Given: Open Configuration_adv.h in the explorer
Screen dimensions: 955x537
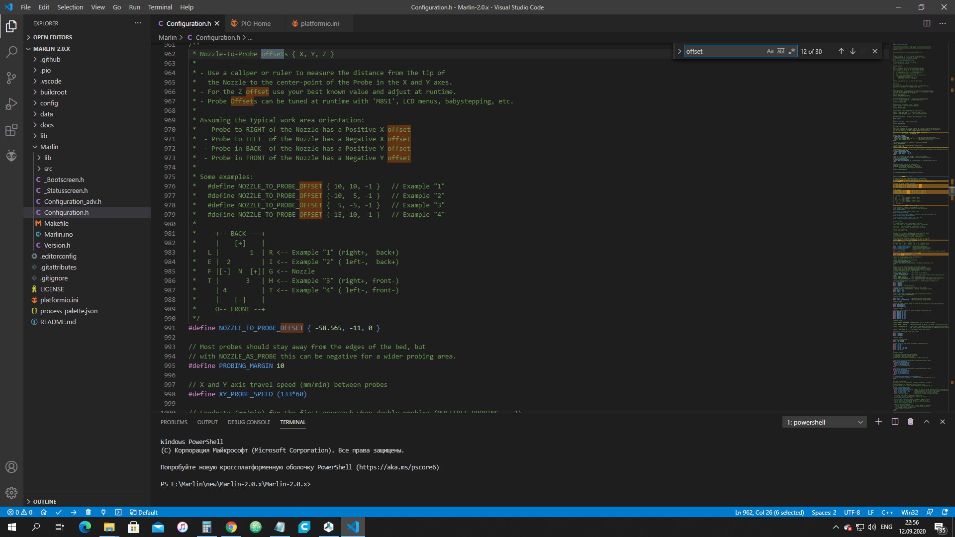Looking at the screenshot, I should pyautogui.click(x=87, y=201).
